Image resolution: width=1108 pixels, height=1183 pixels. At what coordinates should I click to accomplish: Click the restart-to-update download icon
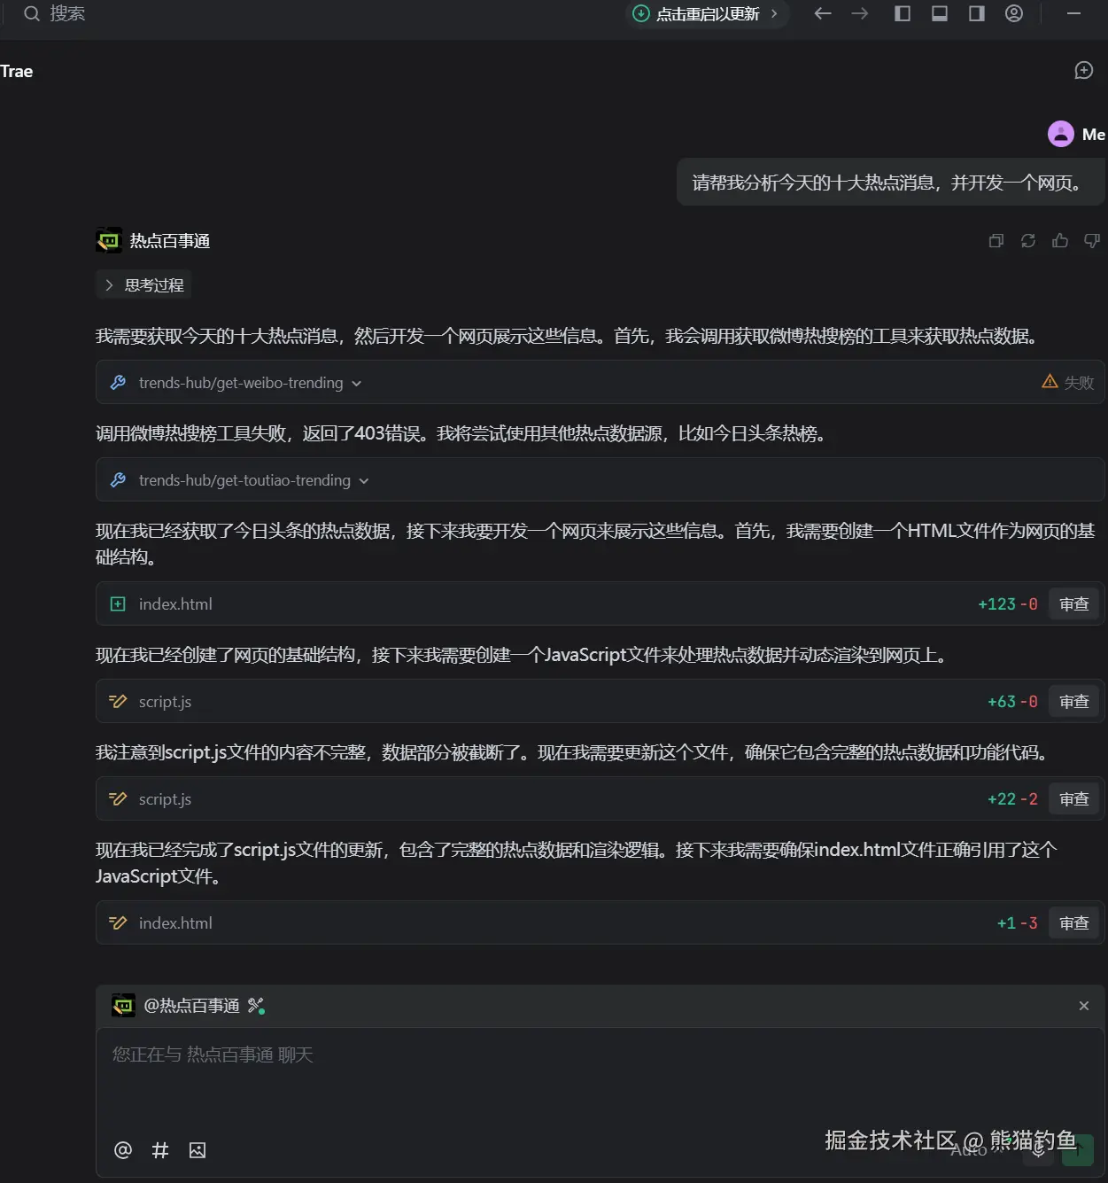pyautogui.click(x=641, y=13)
